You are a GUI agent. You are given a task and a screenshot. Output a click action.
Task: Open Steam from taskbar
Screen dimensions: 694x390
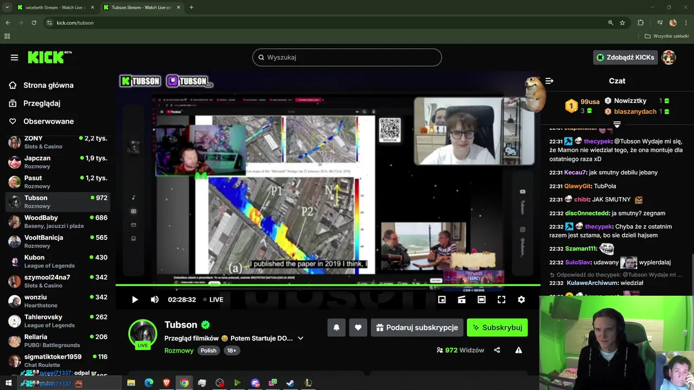(x=291, y=383)
